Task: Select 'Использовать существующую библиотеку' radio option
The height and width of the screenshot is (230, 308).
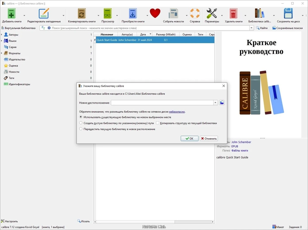Action: [x=81, y=117]
